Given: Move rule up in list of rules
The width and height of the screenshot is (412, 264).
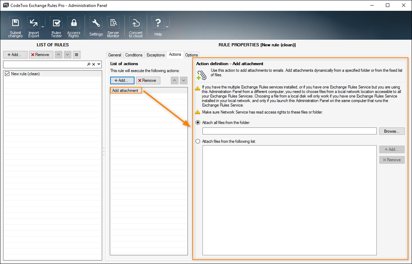Looking at the screenshot, I should (x=59, y=55).
